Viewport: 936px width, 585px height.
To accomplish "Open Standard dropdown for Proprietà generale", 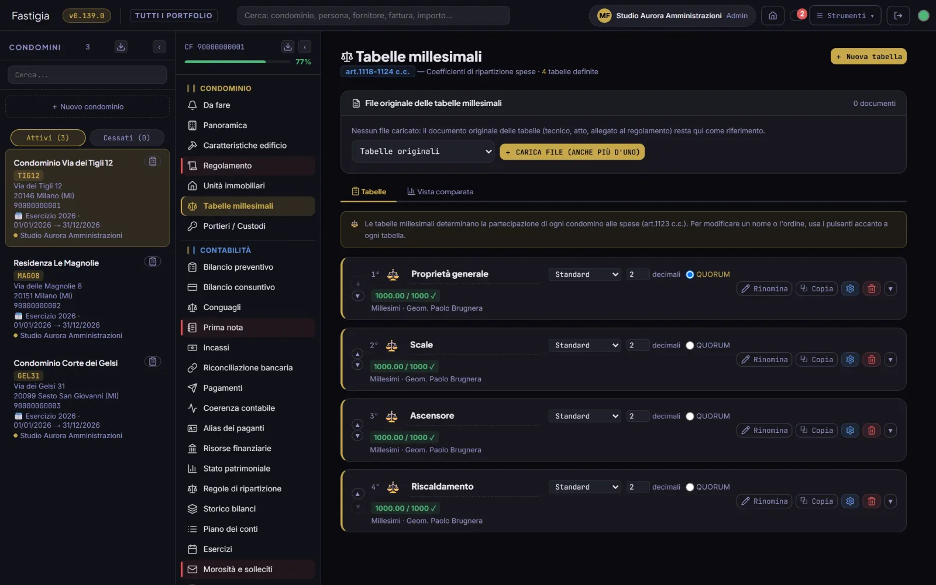I will pyautogui.click(x=585, y=274).
